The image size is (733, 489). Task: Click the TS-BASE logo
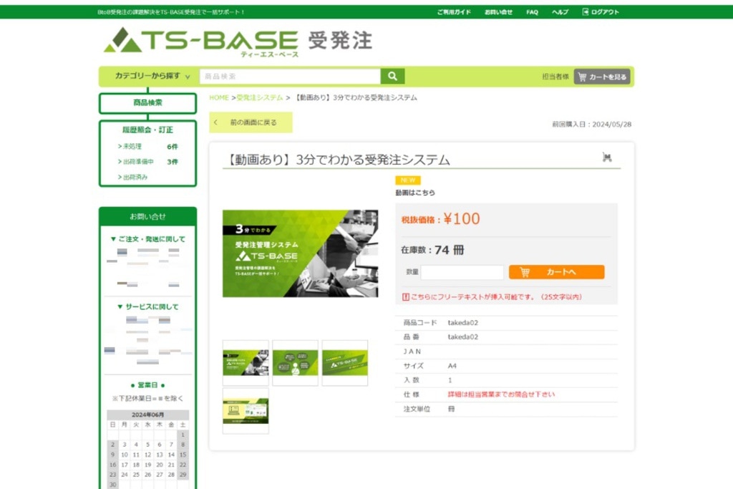[200, 42]
